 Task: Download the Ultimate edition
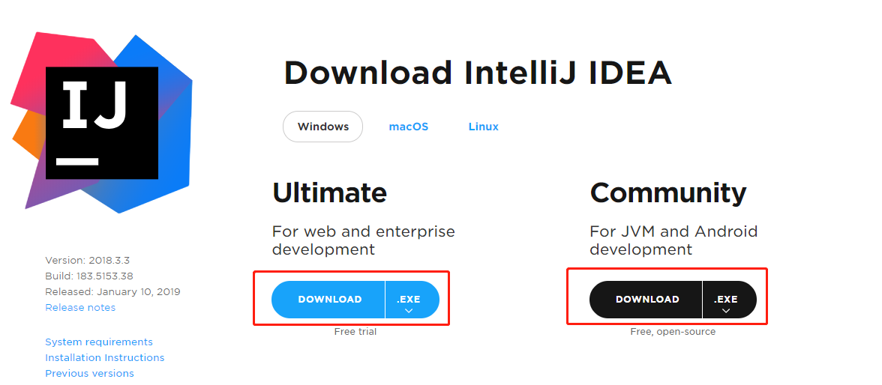point(328,300)
